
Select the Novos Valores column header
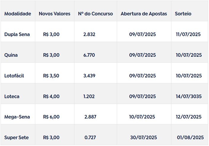55,14
